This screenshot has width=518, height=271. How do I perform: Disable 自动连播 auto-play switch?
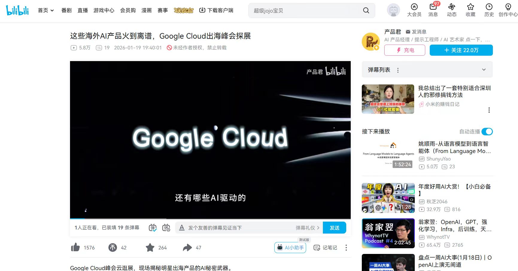pos(487,131)
